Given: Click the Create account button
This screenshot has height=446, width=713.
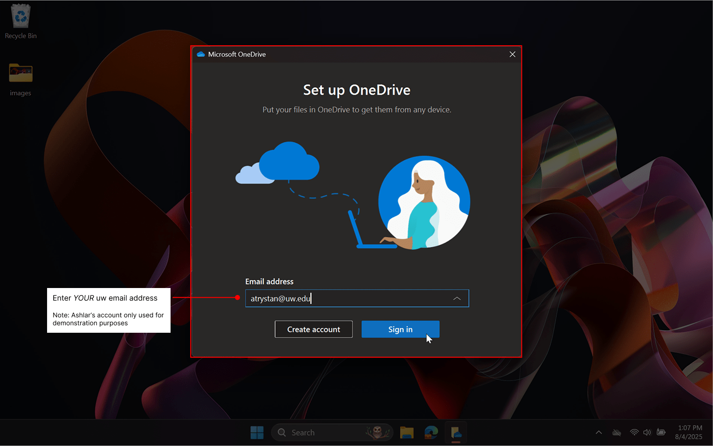Looking at the screenshot, I should tap(314, 329).
